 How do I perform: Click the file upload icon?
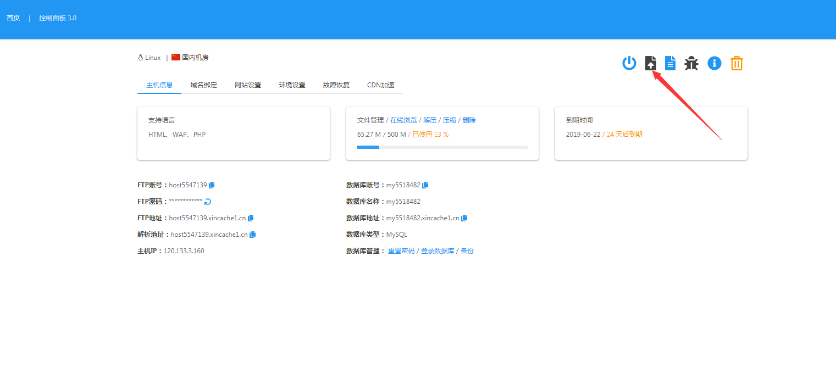point(651,63)
